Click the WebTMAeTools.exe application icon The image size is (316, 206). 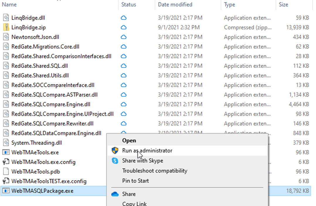coord(6,152)
